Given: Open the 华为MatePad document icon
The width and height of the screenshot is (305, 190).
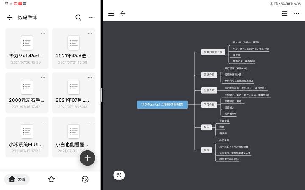Looking at the screenshot, I should (x=27, y=43).
